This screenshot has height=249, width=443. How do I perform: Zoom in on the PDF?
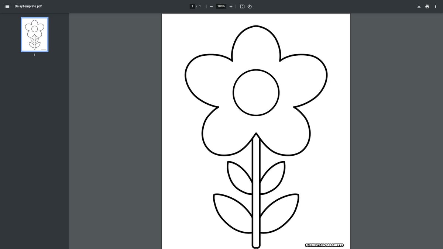point(231,6)
